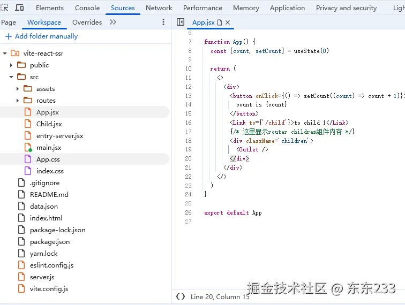Open README.md file

(49, 195)
